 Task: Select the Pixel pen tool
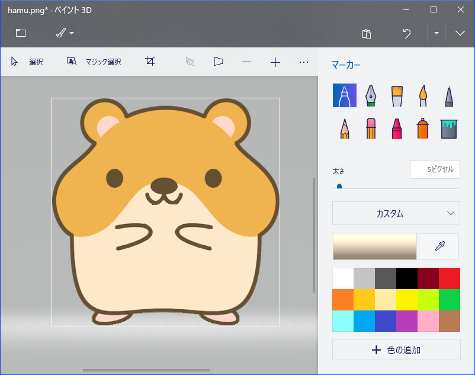(449, 97)
